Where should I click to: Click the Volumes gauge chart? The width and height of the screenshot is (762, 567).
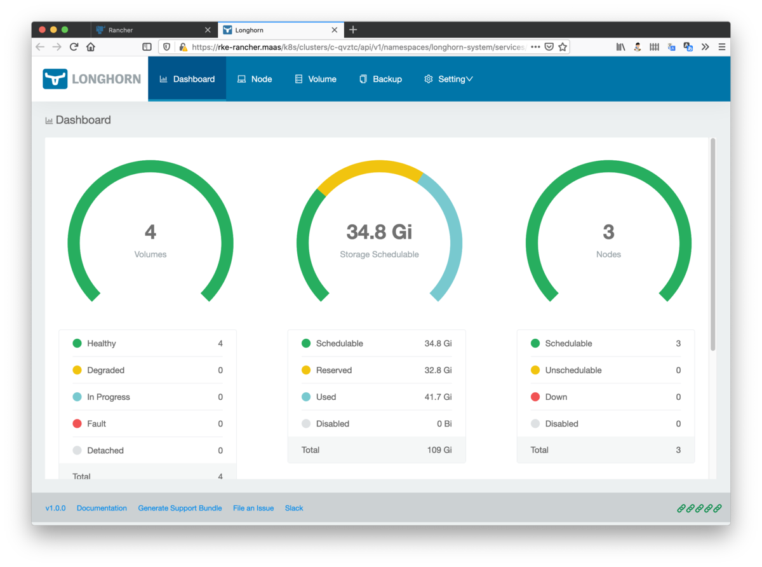(150, 231)
